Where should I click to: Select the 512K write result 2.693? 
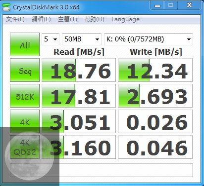[155, 96]
